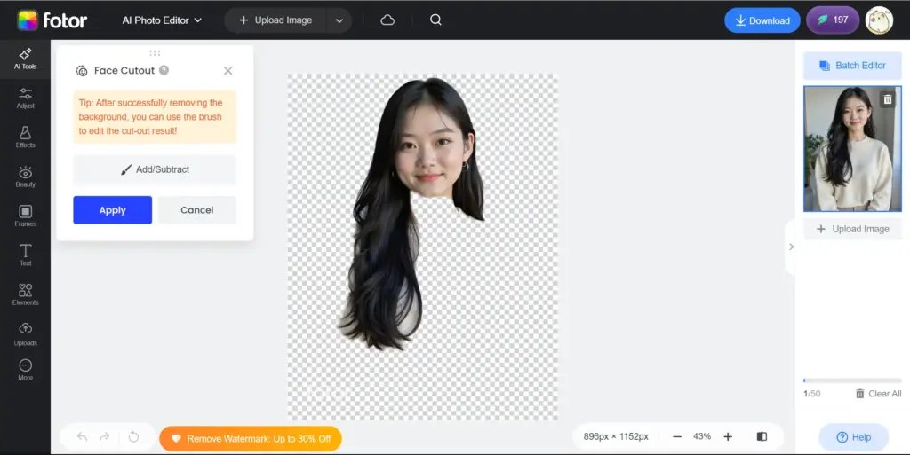Cancel the face cutout

pyautogui.click(x=196, y=210)
